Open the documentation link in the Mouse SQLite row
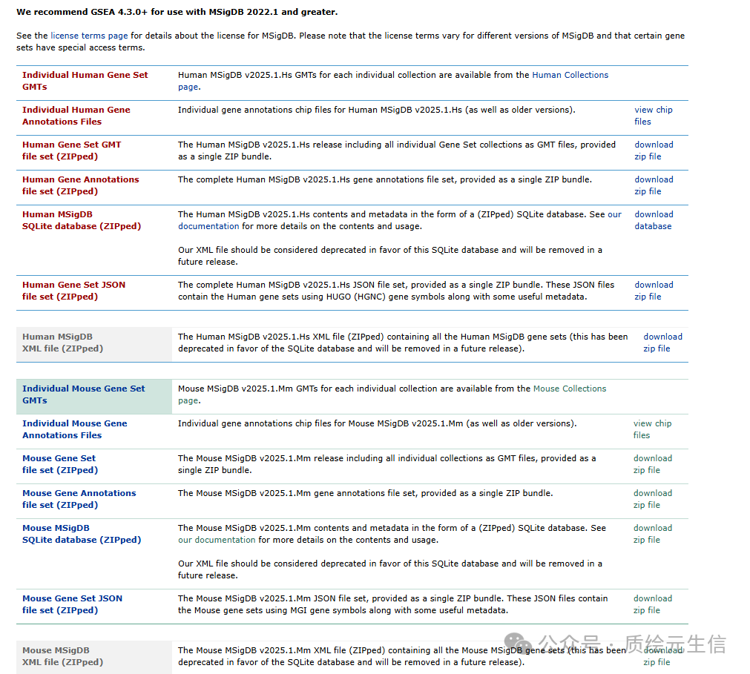The width and height of the screenshot is (750, 674). pos(217,540)
